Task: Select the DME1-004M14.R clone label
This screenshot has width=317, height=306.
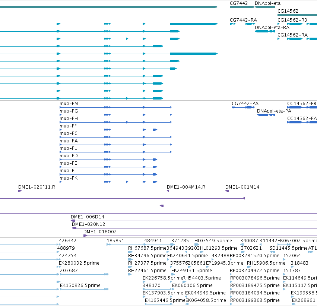Action: (186, 187)
